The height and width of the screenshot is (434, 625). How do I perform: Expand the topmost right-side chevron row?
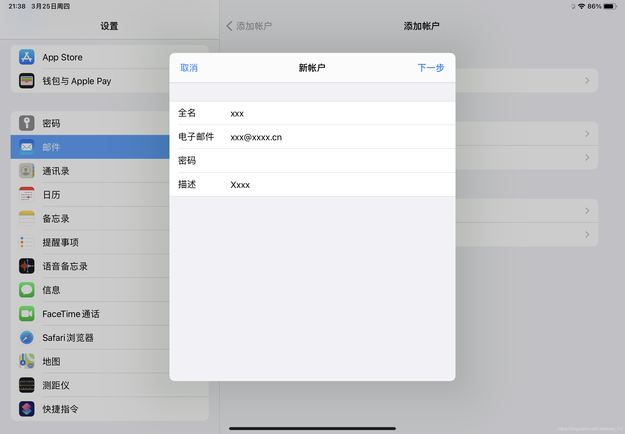[587, 80]
